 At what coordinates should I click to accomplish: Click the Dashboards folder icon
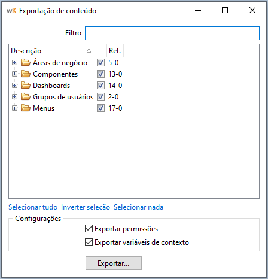[26, 86]
